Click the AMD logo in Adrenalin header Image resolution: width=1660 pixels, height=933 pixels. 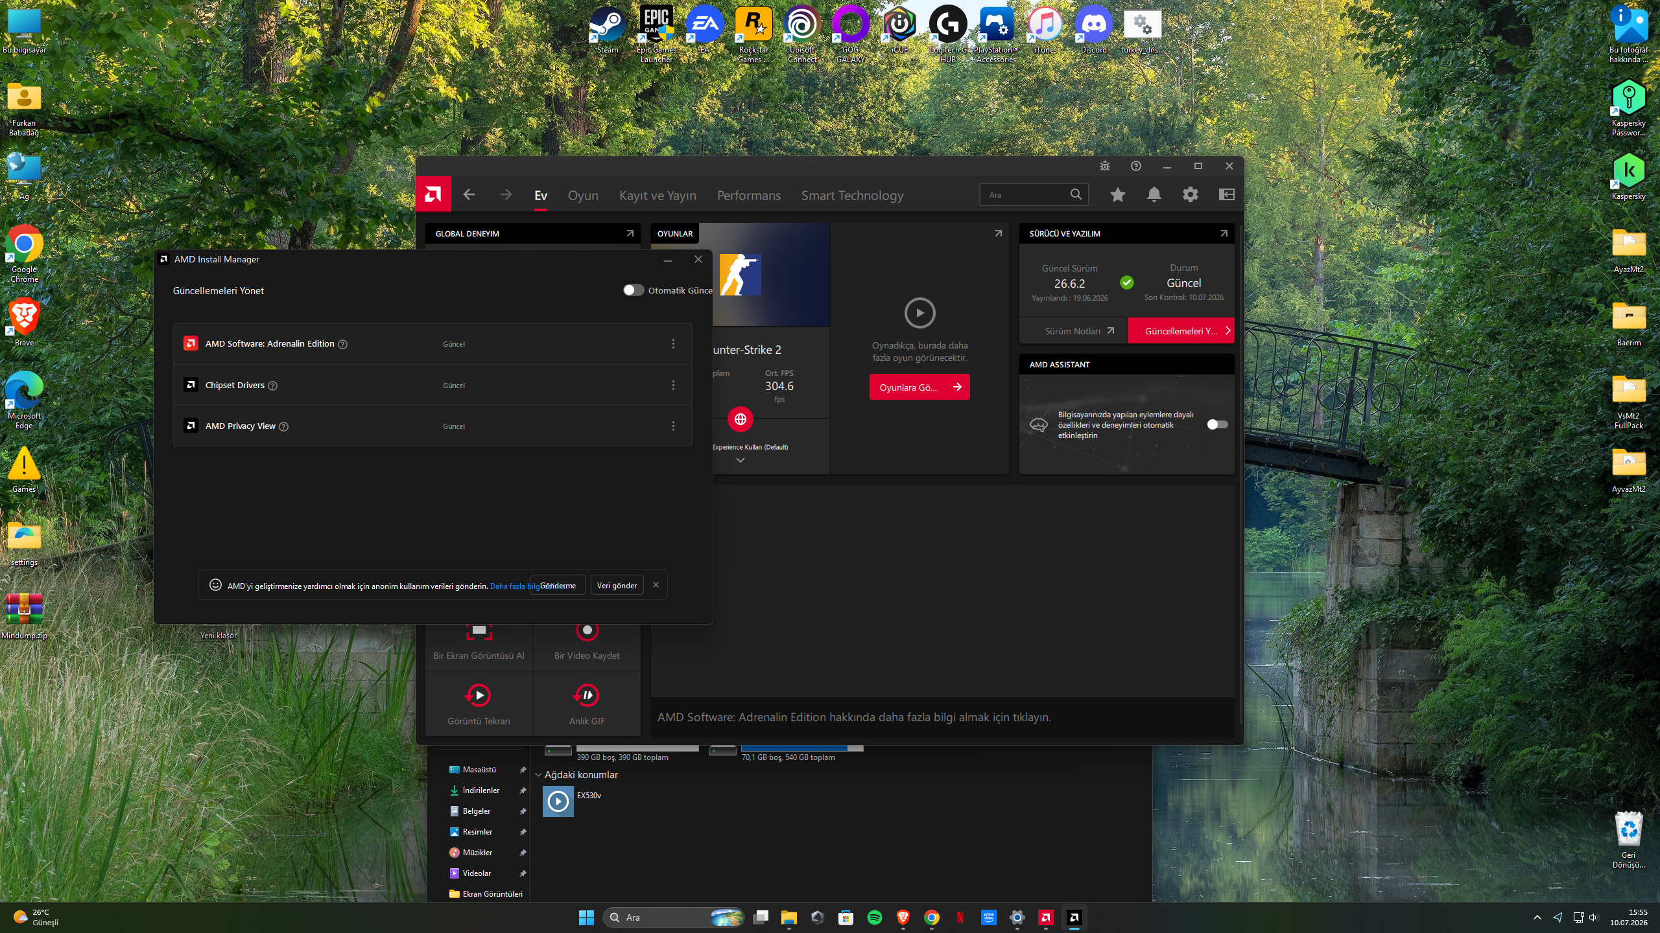433,194
